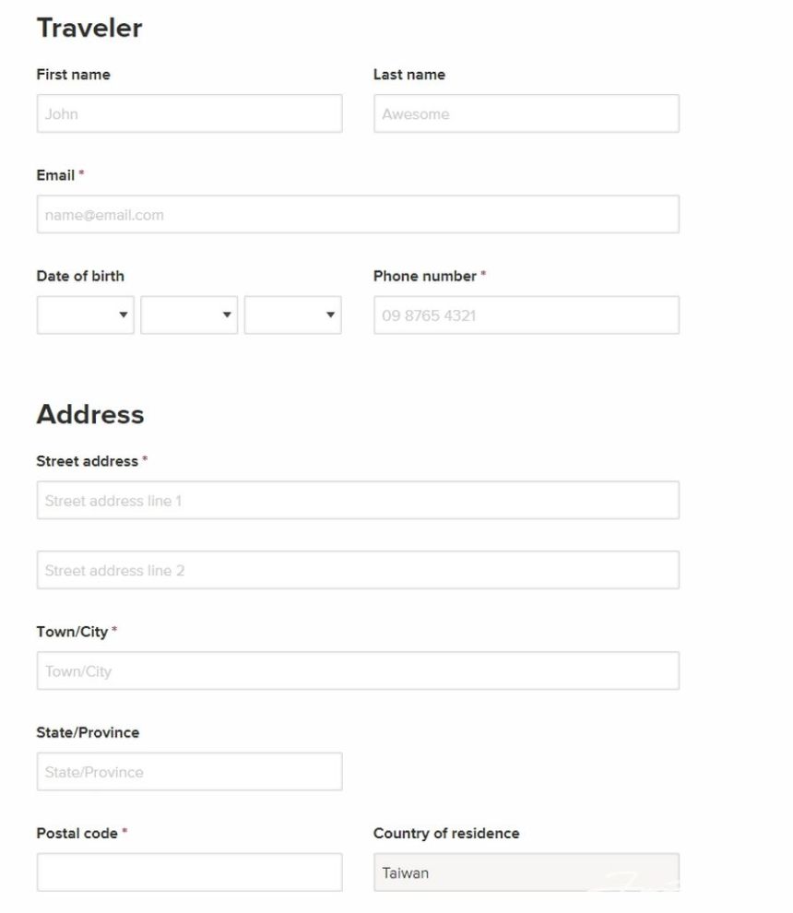Click the Date of birth label text
Viewport: 793px width, 913px height.
(x=80, y=276)
